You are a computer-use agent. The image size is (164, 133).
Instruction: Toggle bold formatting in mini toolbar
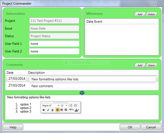click(x=44, y=110)
